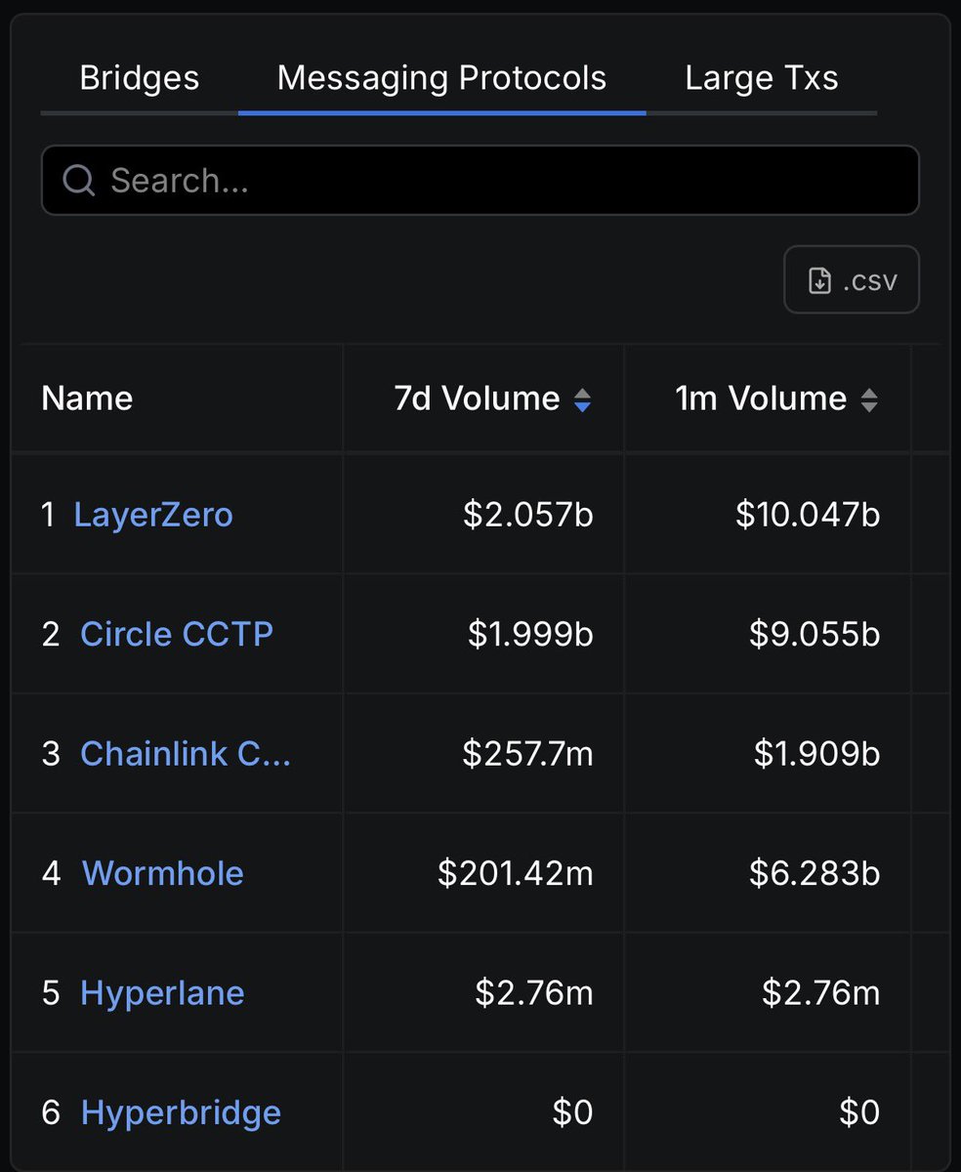Select the $9.055b 1m volume cell
The width and height of the screenshot is (961, 1172).
click(x=768, y=634)
